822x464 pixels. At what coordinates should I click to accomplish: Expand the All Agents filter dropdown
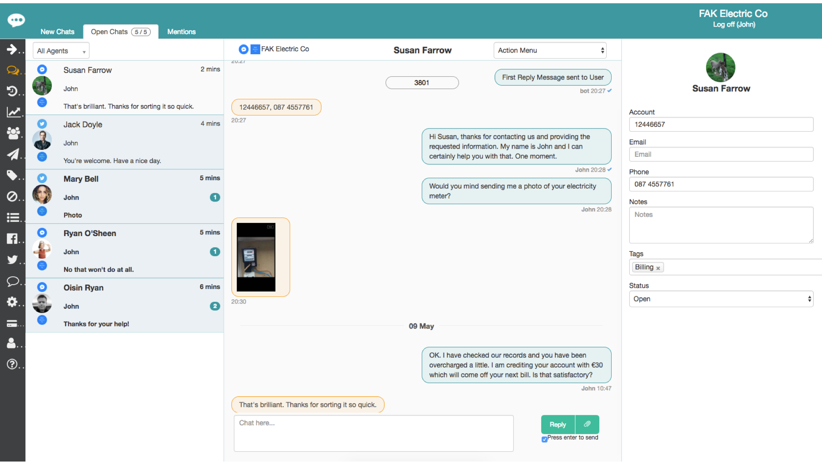pos(61,51)
